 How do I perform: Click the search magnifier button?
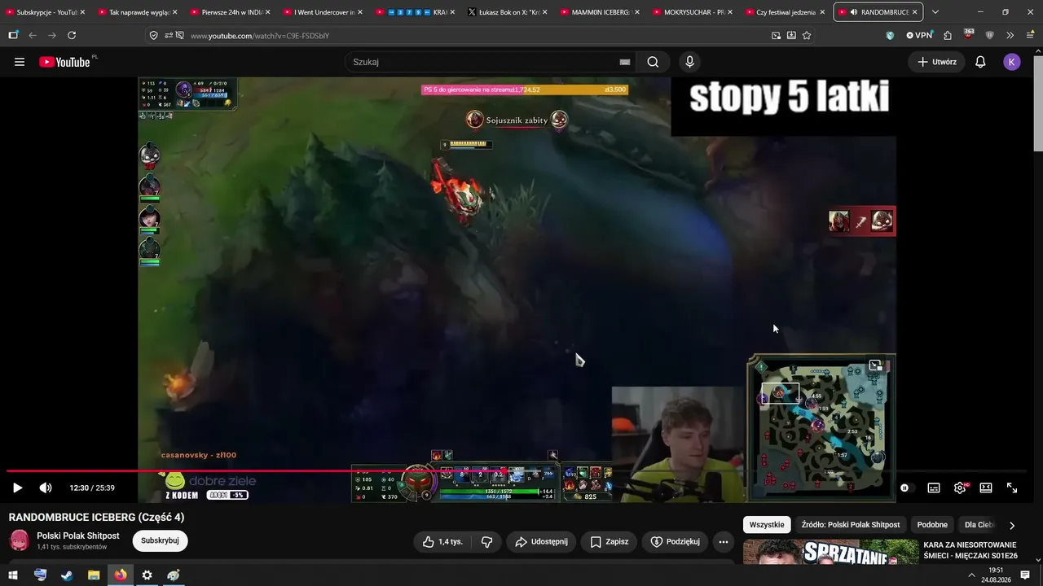coord(653,62)
